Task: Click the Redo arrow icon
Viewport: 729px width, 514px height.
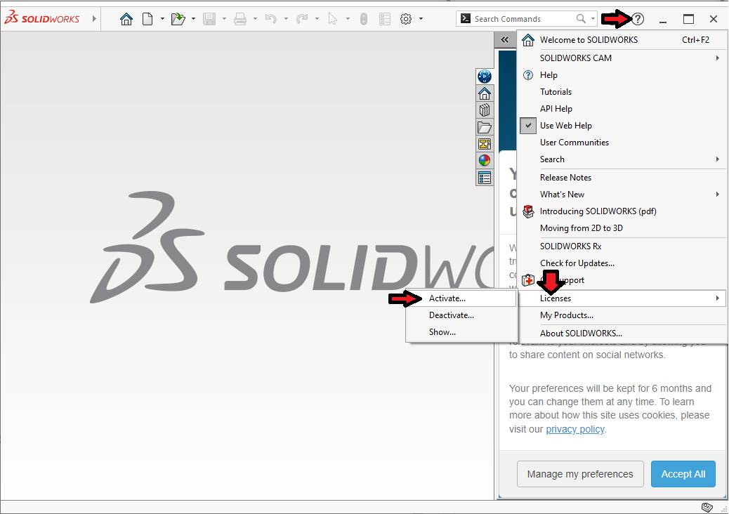Action: 302,19
